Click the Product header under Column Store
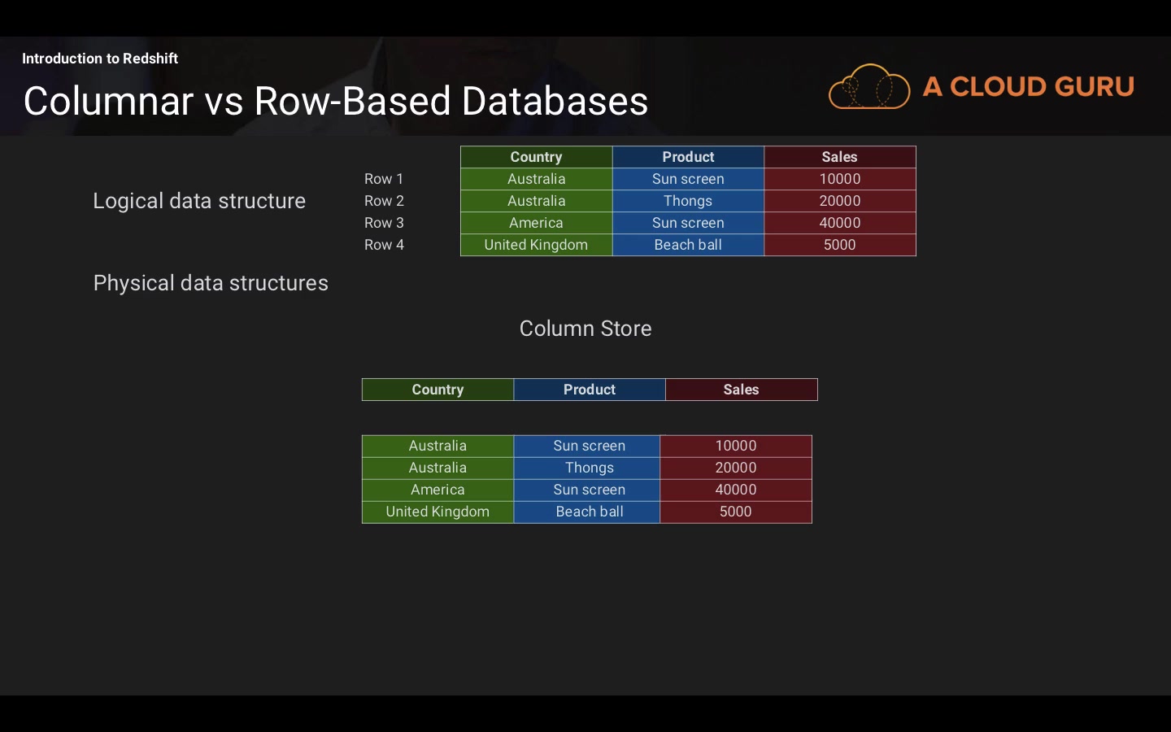1171x732 pixels. pyautogui.click(x=590, y=390)
